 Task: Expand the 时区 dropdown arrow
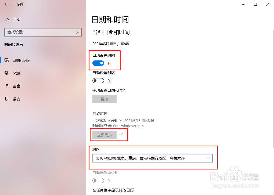(208, 158)
